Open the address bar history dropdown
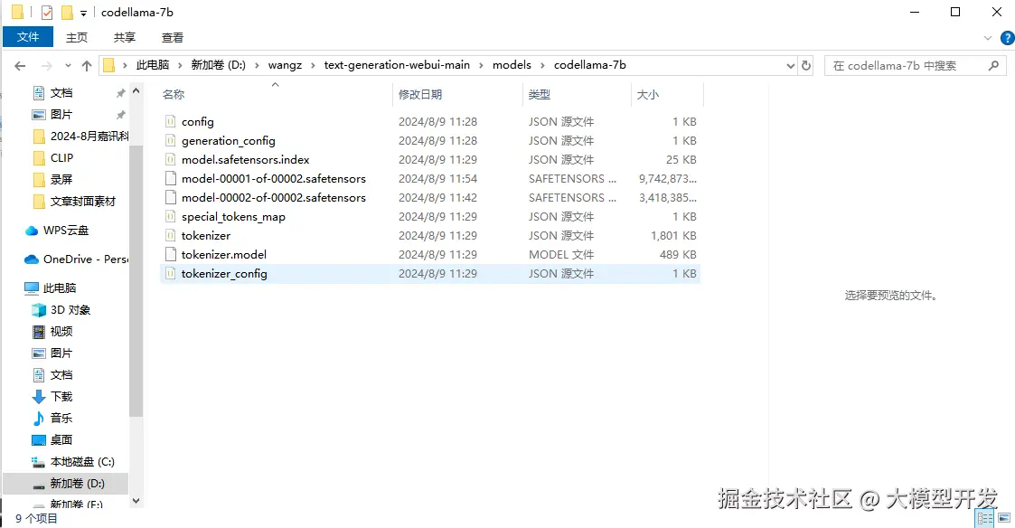 [790, 64]
